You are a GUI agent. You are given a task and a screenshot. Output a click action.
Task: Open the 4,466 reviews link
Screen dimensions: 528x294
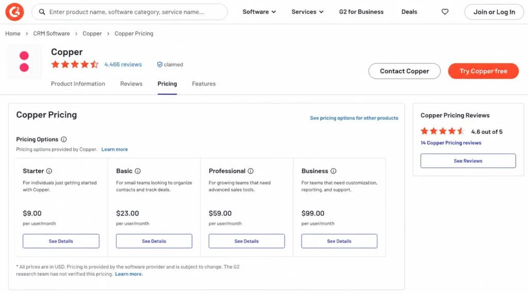pos(123,64)
